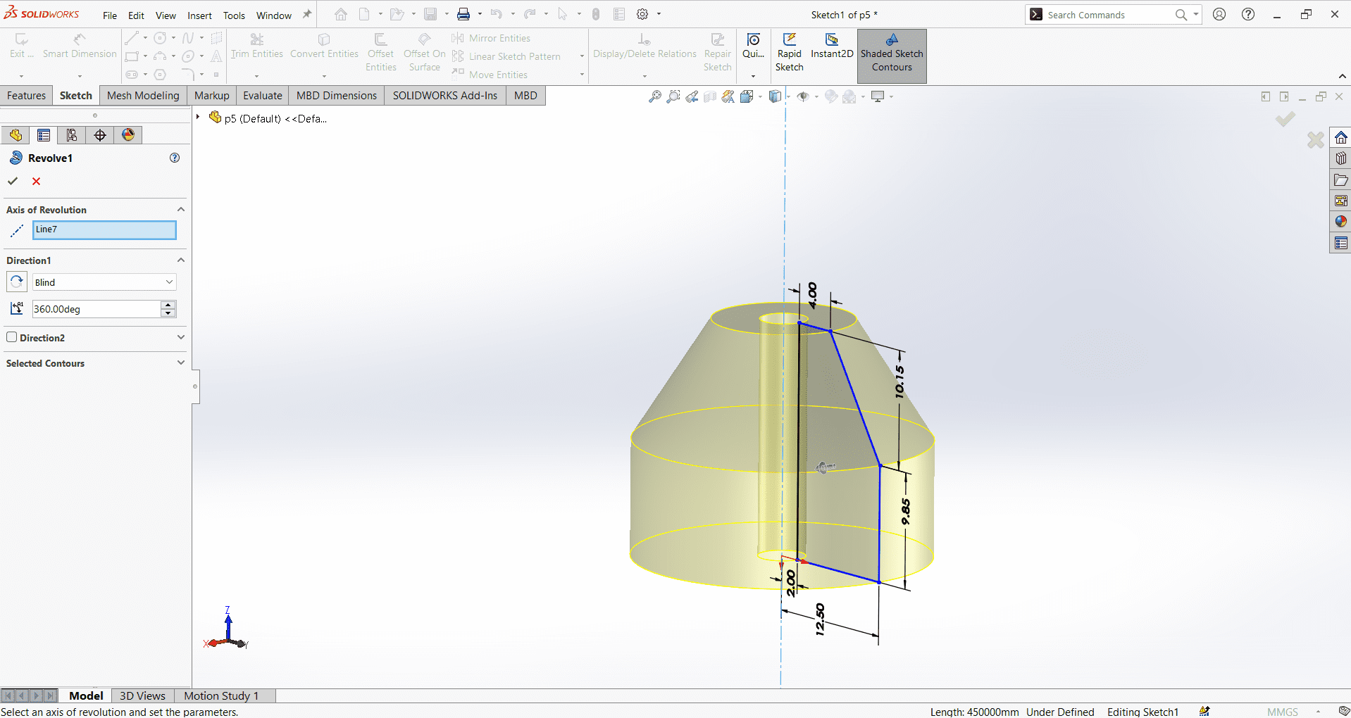The image size is (1351, 718).
Task: Click the 360.00deg angle field
Action: 96,309
